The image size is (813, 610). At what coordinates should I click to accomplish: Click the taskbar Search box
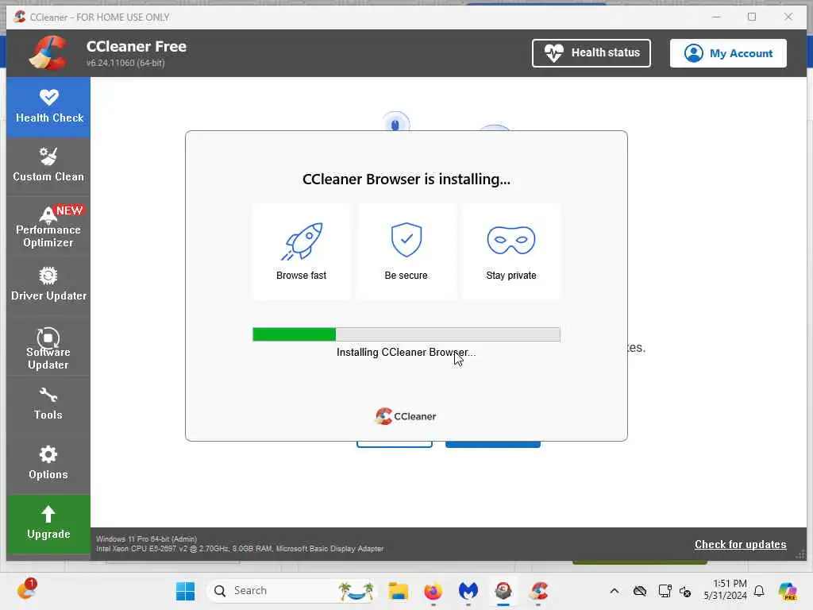[291, 591]
